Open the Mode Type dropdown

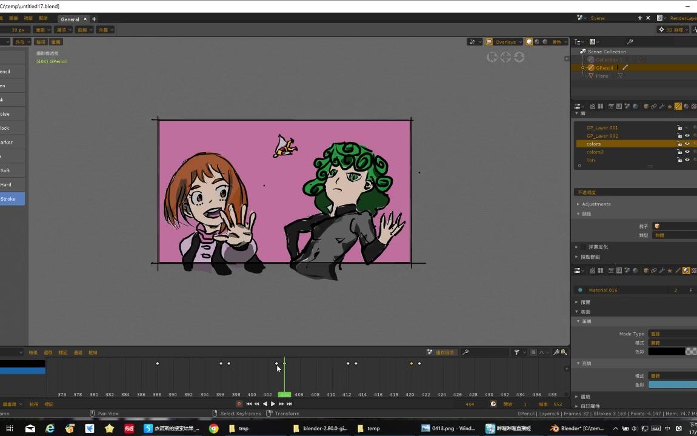pos(673,334)
